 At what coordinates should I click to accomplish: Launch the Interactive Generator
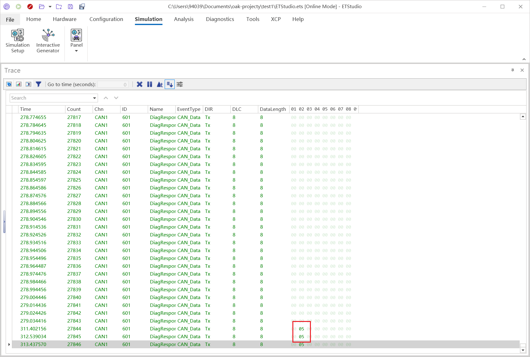(x=48, y=41)
